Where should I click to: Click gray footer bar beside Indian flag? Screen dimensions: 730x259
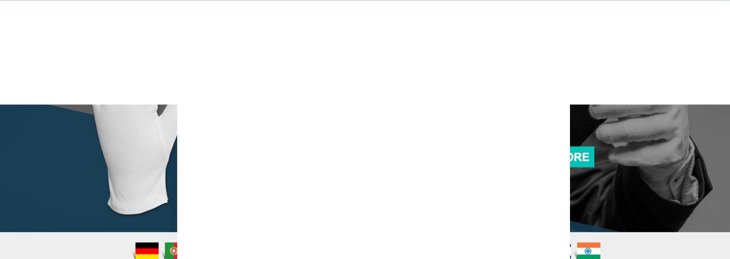click(x=665, y=246)
